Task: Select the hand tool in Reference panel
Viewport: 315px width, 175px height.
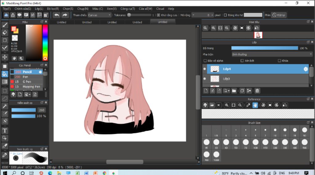Action: 255,105
